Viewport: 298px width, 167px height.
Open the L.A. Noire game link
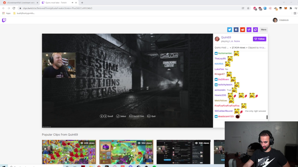point(234,41)
